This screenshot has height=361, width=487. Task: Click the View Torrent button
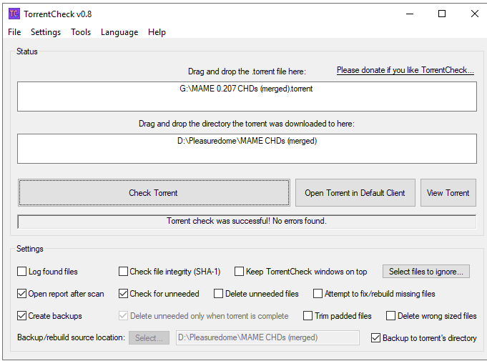click(448, 193)
